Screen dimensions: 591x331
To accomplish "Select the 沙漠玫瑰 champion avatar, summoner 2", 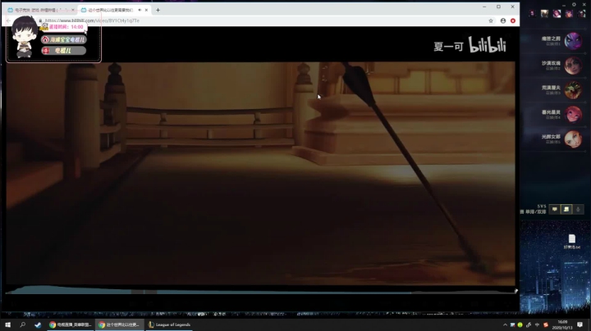I will pos(573,66).
